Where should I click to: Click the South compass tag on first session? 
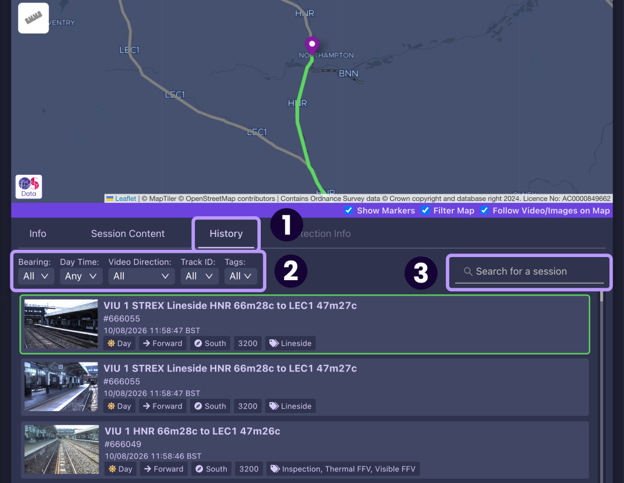(x=210, y=344)
